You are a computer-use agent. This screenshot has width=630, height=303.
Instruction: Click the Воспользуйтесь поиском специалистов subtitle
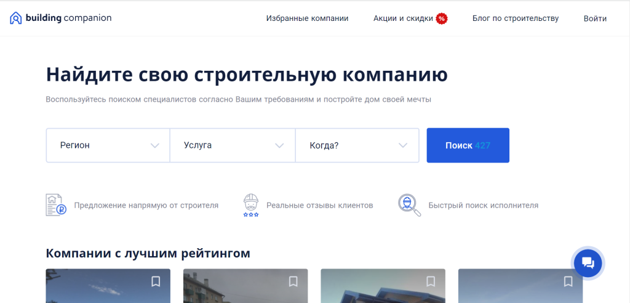[239, 99]
